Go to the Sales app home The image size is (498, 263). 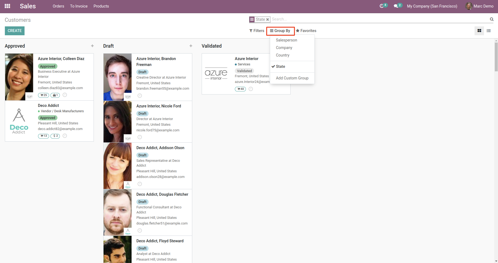pyautogui.click(x=28, y=6)
